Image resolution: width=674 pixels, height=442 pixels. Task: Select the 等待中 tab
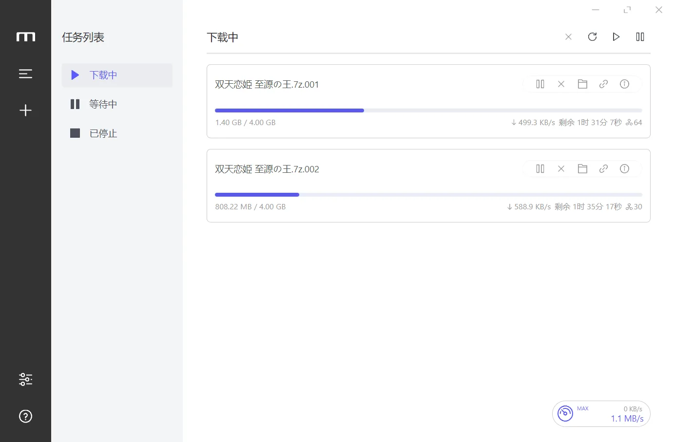click(117, 104)
